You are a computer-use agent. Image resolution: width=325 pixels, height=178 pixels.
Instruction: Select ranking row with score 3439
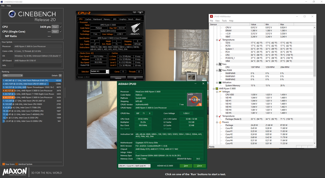[x=32, y=97]
